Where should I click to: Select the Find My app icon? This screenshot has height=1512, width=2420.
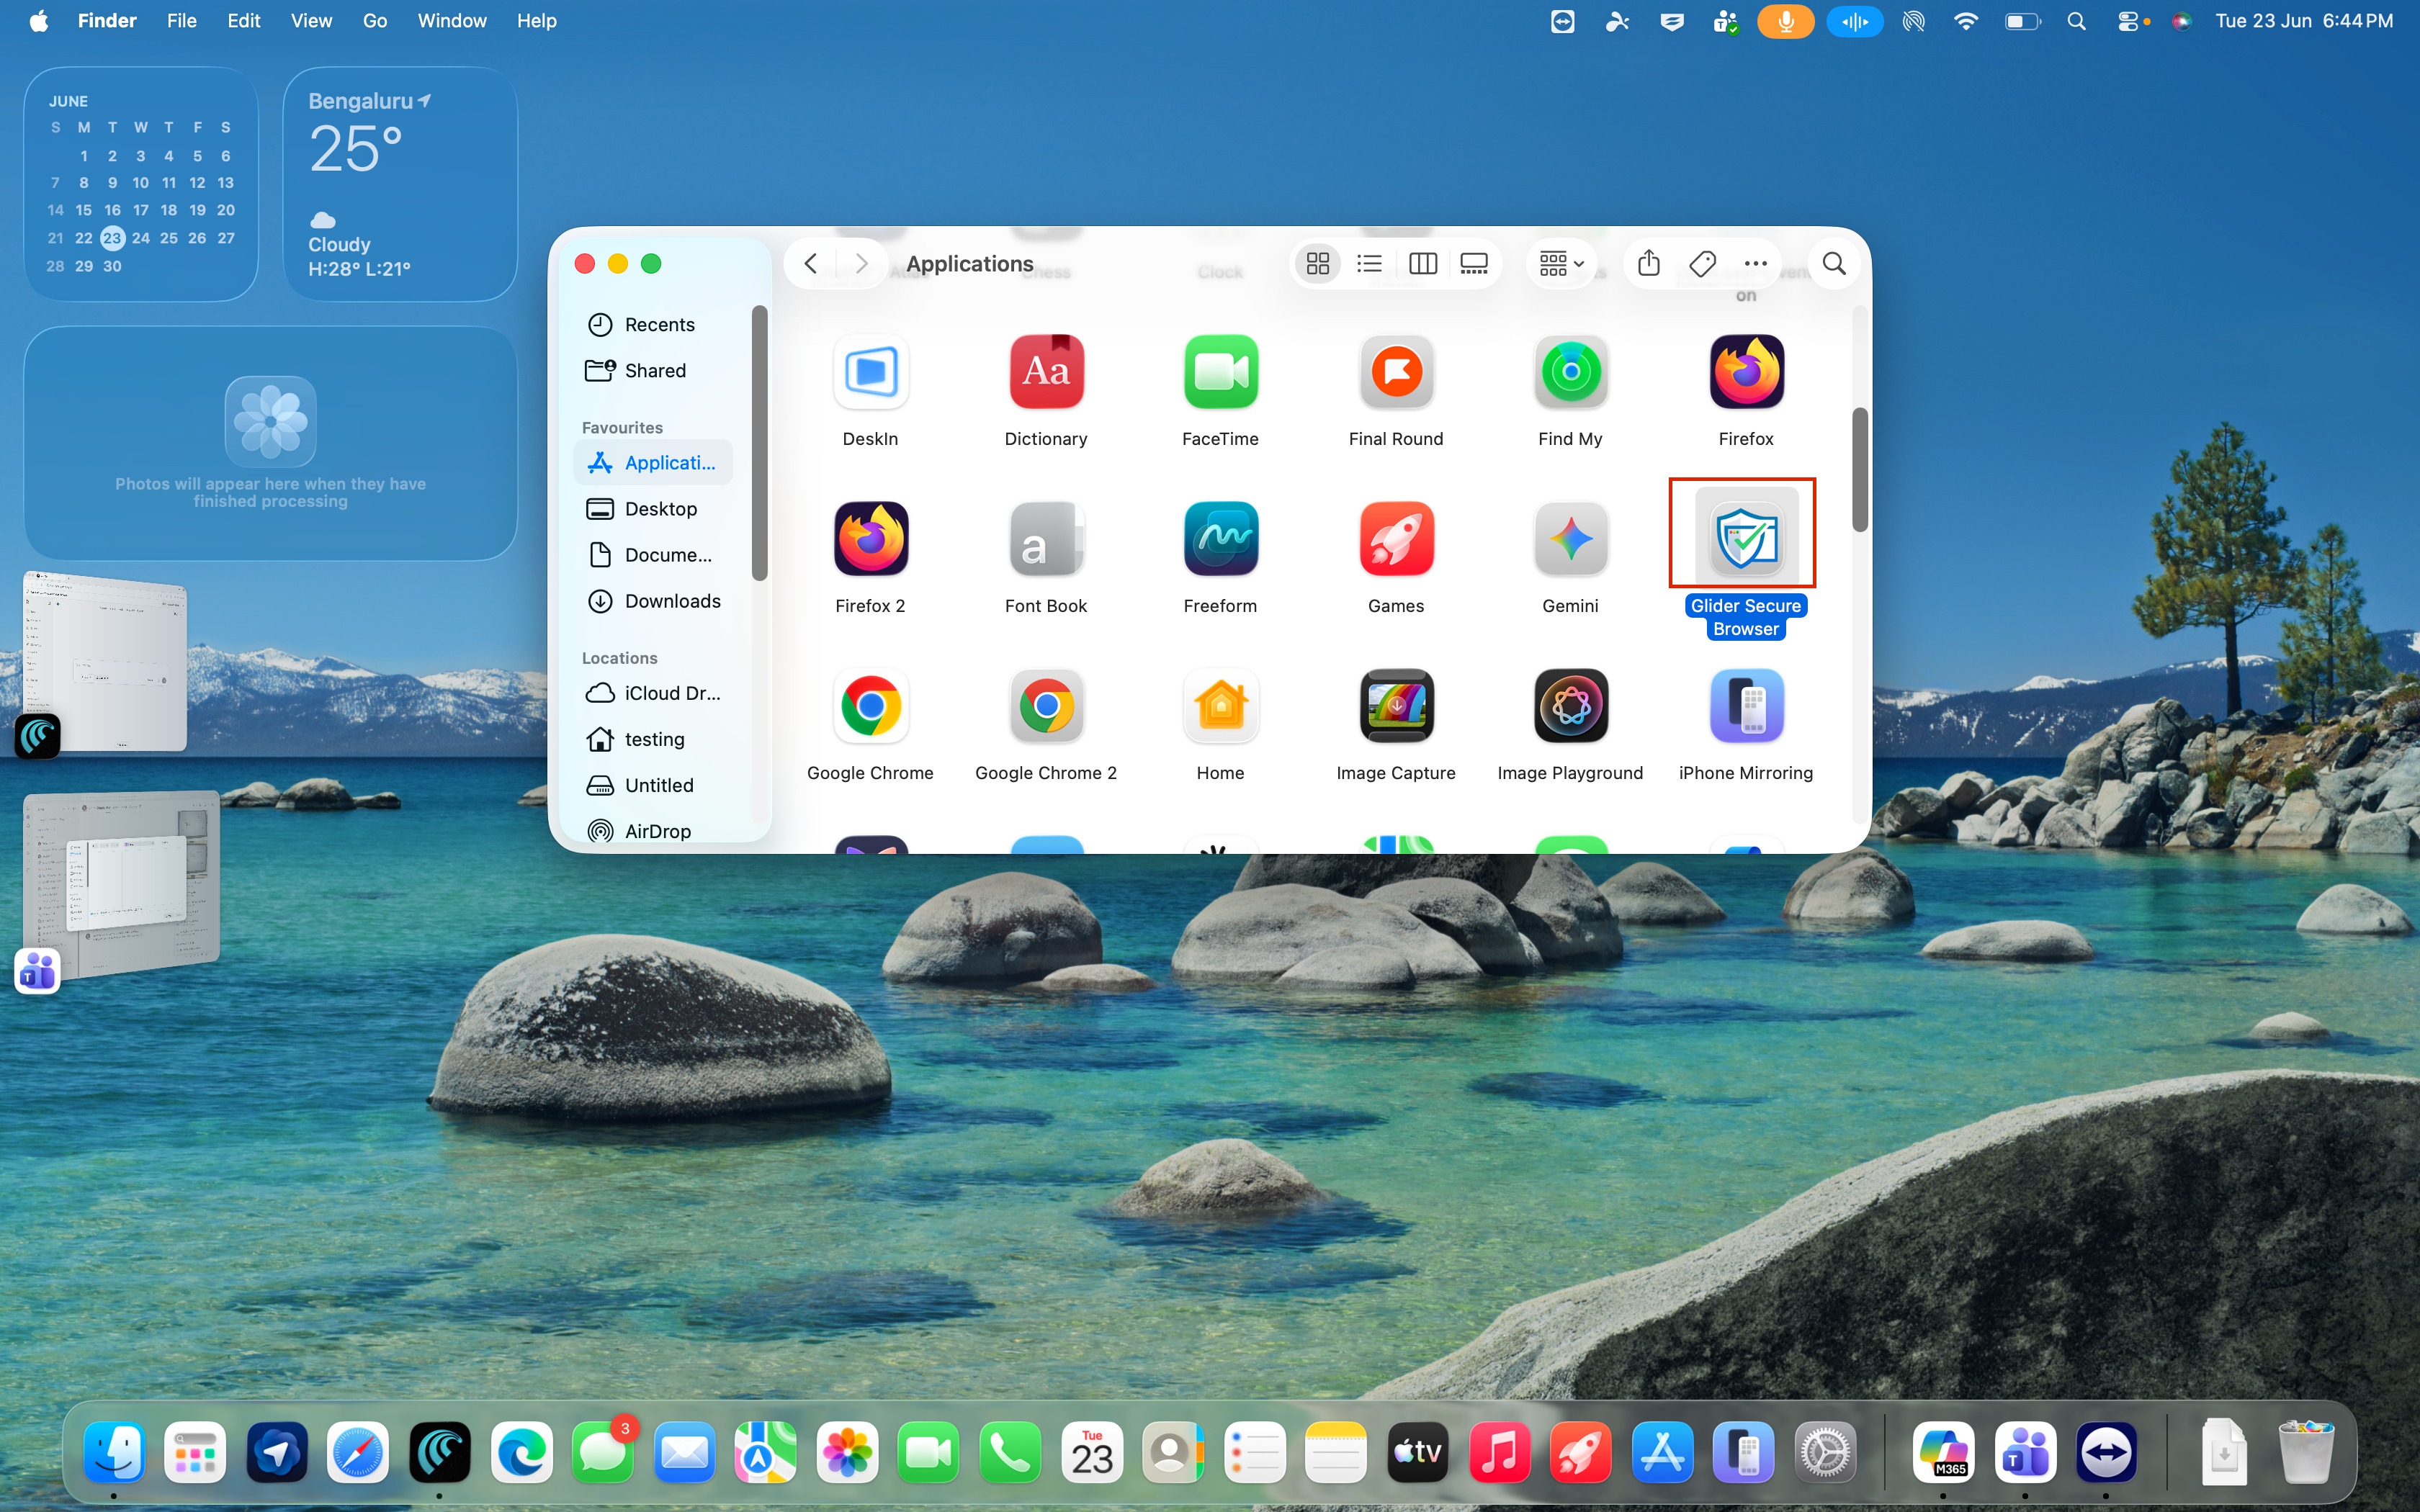pyautogui.click(x=1570, y=372)
